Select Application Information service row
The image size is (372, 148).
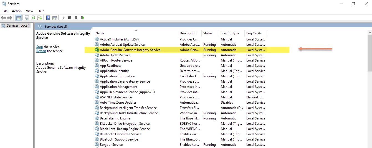(180, 76)
